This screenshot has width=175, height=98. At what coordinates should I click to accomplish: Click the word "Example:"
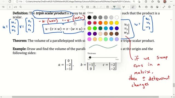pos(19,49)
